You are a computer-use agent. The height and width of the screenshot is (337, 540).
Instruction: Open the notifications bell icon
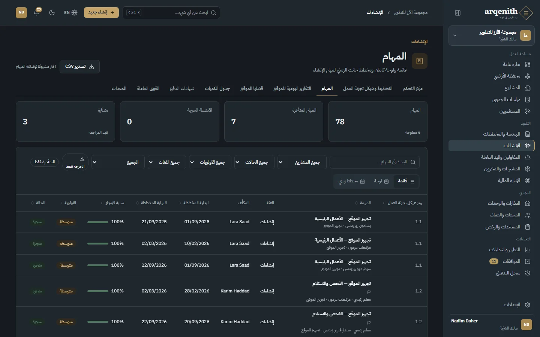pyautogui.click(x=37, y=12)
